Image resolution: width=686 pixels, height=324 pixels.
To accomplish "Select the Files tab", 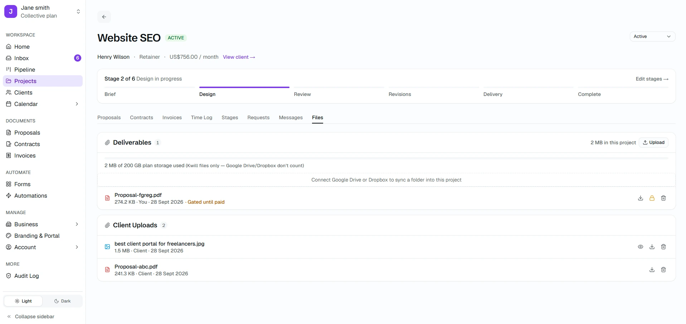I will click(x=317, y=117).
